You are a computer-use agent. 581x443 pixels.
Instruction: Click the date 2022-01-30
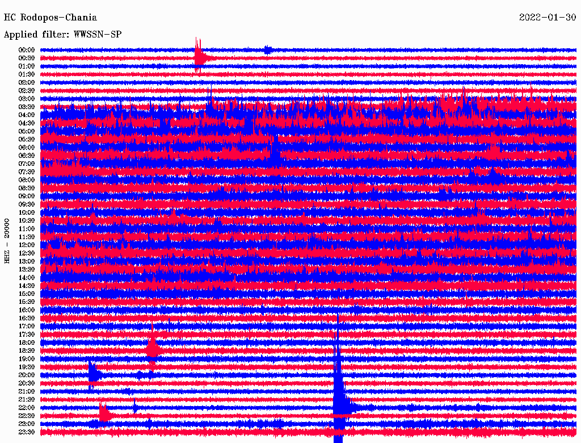(548, 18)
